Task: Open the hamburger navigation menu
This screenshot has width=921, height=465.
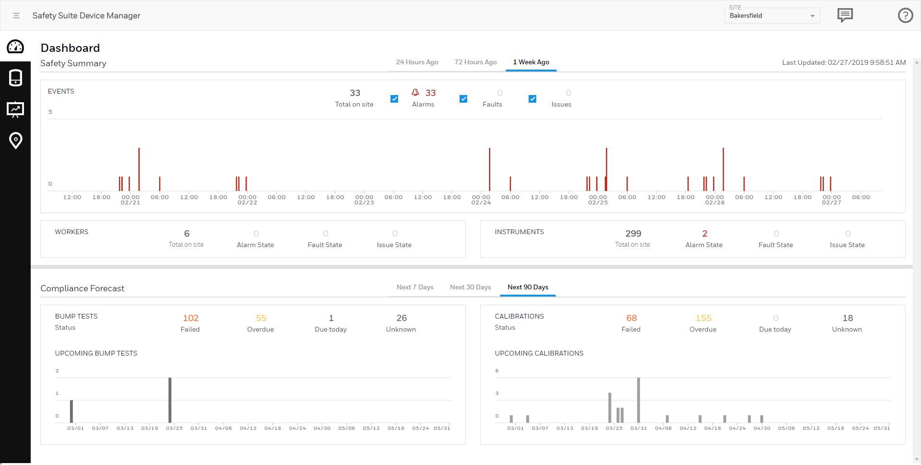Action: click(16, 16)
